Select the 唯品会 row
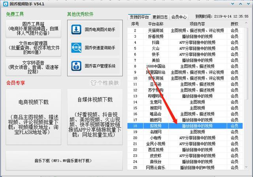Viewport: 253px width, 177px height. 185,114
